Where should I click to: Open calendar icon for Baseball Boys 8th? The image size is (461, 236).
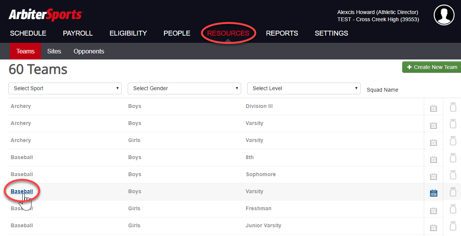pyautogui.click(x=433, y=160)
